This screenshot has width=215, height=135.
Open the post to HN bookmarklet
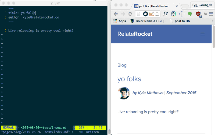tap(180, 21)
